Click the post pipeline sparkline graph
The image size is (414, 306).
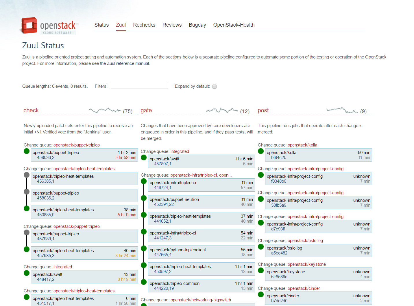coord(342,110)
